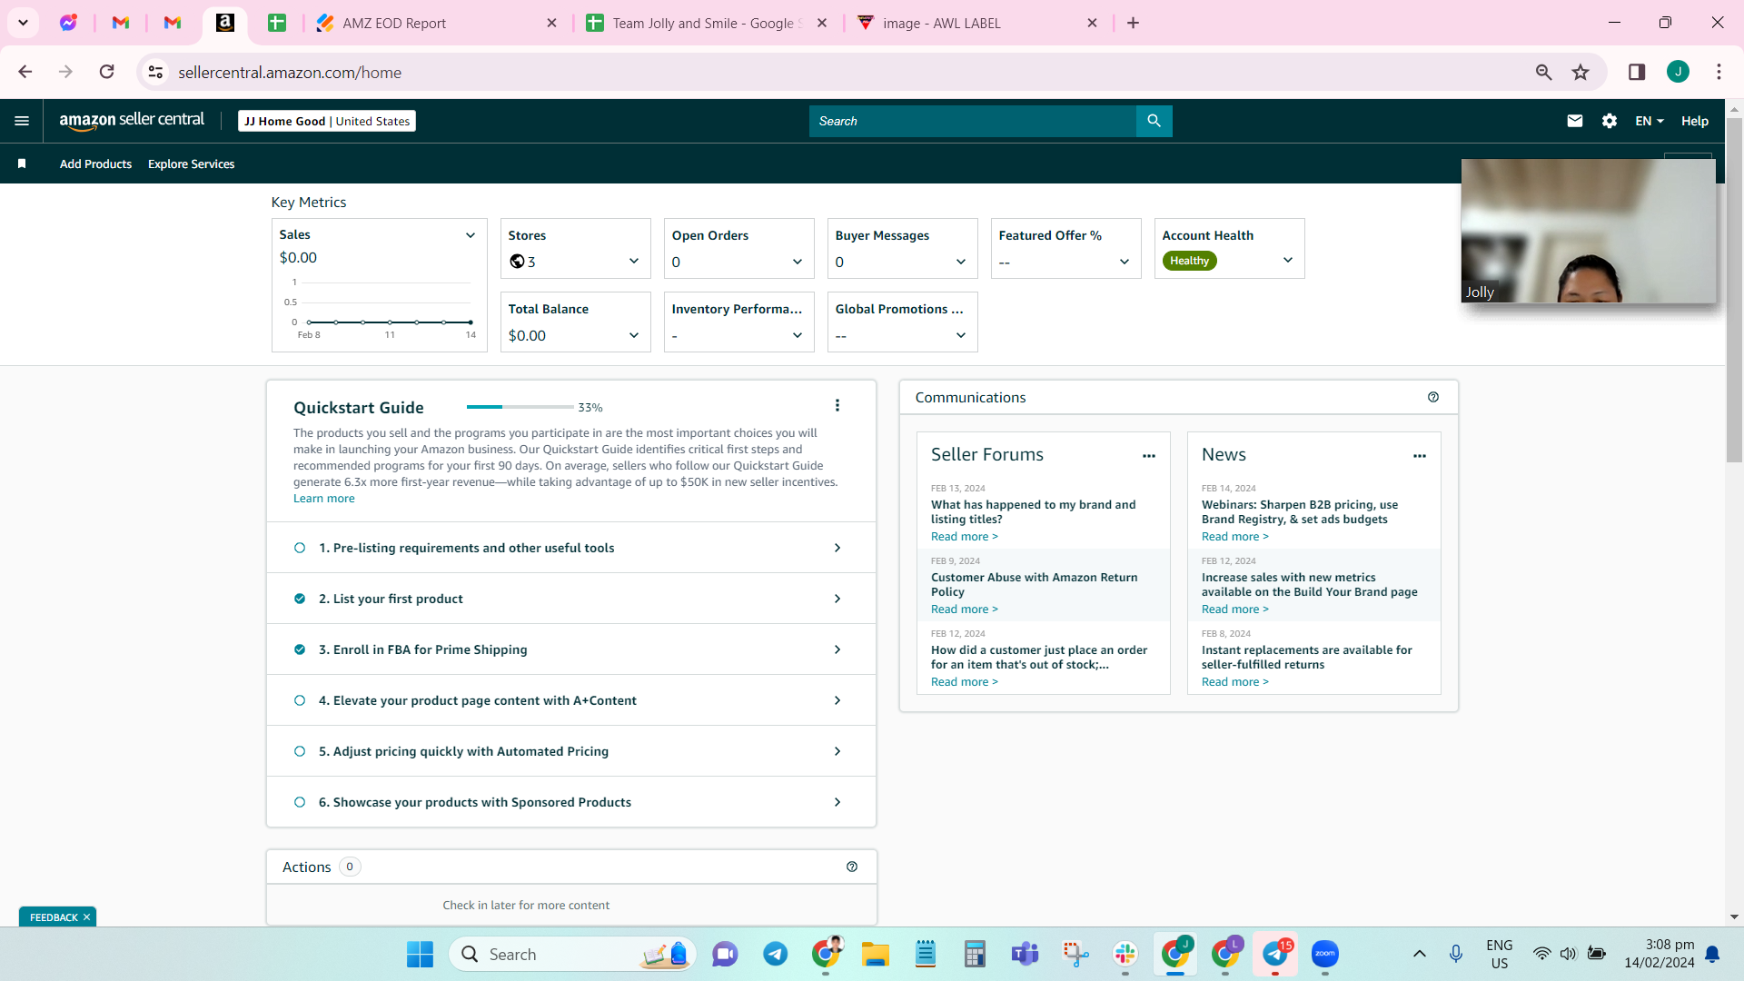Toggle the browser side panel icon
The height and width of the screenshot is (981, 1744).
click(1637, 72)
